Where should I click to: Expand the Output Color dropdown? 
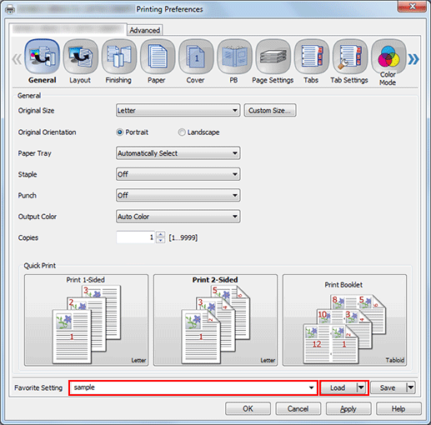[178, 217]
